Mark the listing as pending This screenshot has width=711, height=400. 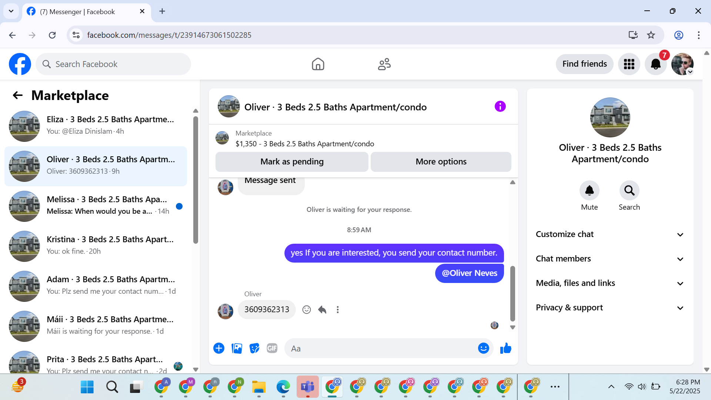pos(292,162)
